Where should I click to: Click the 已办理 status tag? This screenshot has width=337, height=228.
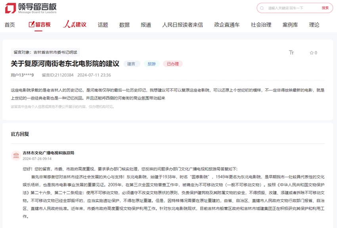172,64
